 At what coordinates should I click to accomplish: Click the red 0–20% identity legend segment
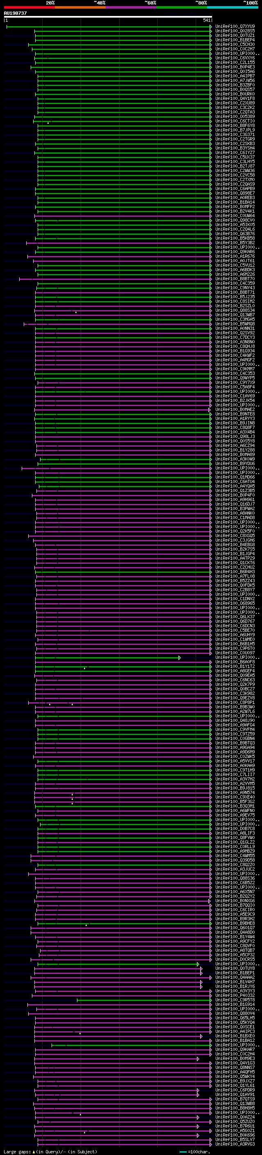29,7
